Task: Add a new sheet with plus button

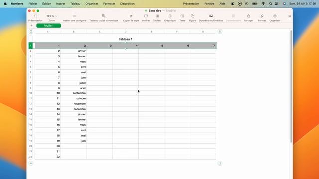Action: coord(31,25)
